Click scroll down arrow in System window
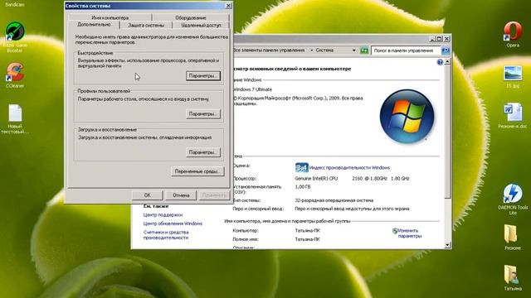 coord(447,245)
